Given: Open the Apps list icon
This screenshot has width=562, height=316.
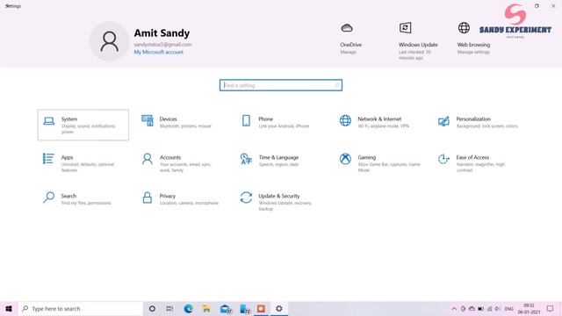Looking at the screenshot, I should [48, 159].
